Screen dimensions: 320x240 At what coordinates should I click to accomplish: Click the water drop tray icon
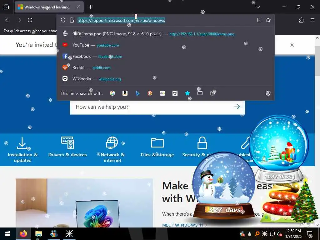[x=249, y=234]
